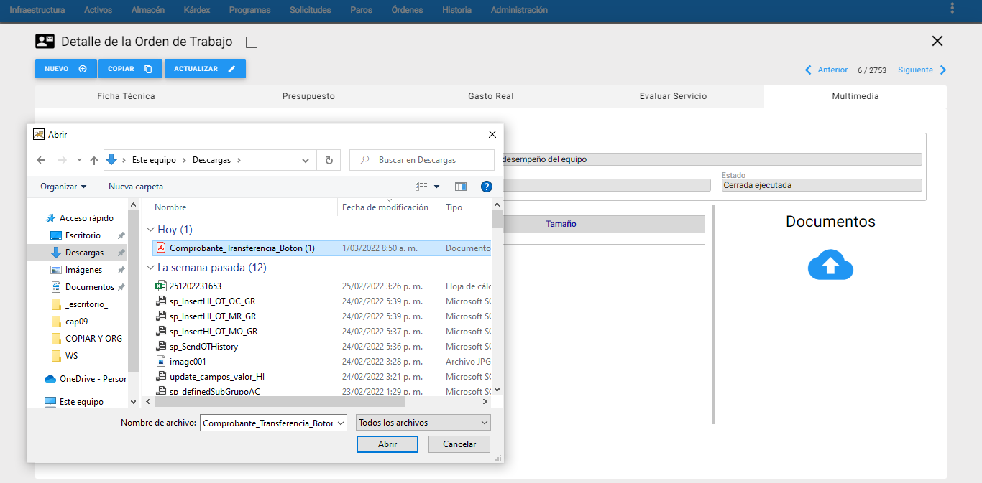Click the three-dot menu icon in top bar
The height and width of the screenshot is (483, 982).
953,9
